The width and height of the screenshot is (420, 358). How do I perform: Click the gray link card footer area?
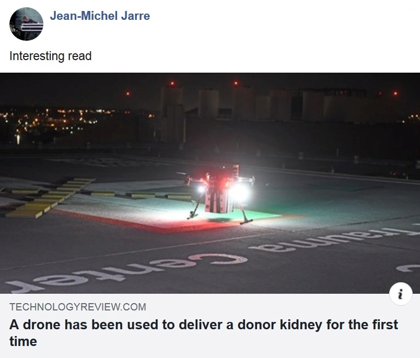pos(210,326)
